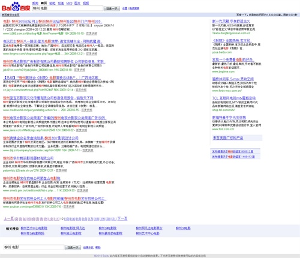Open the dql.cn company result title
Image resolution: width=300 pixels, height=258 pixels.
pyautogui.click(x=41, y=138)
